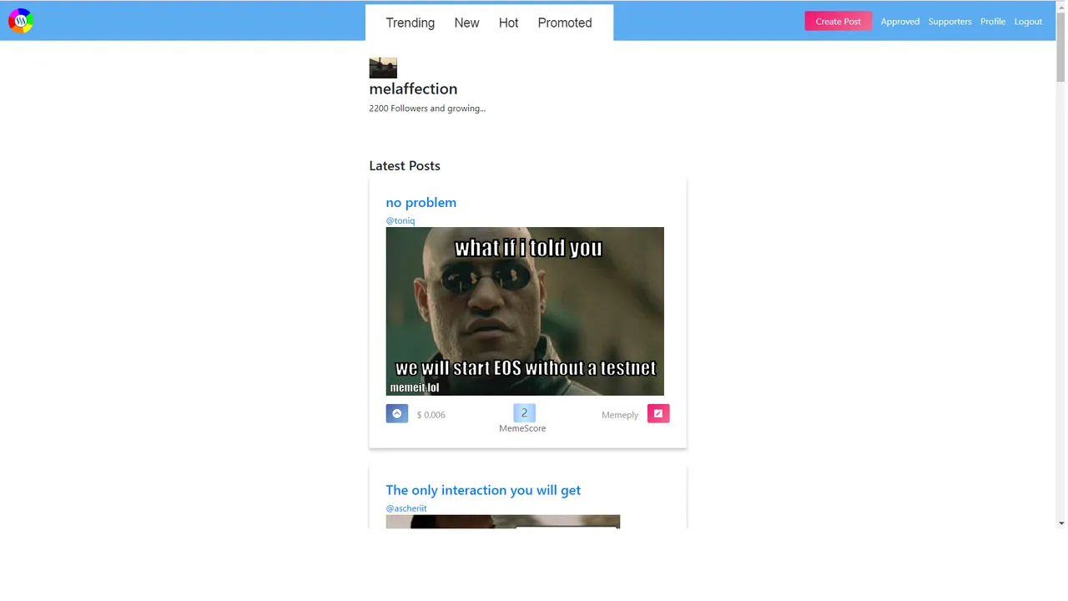Click the scrollbar up arrow
This screenshot has width=1068, height=601.
1060,6
